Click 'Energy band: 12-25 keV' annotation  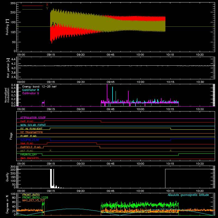click(40, 87)
